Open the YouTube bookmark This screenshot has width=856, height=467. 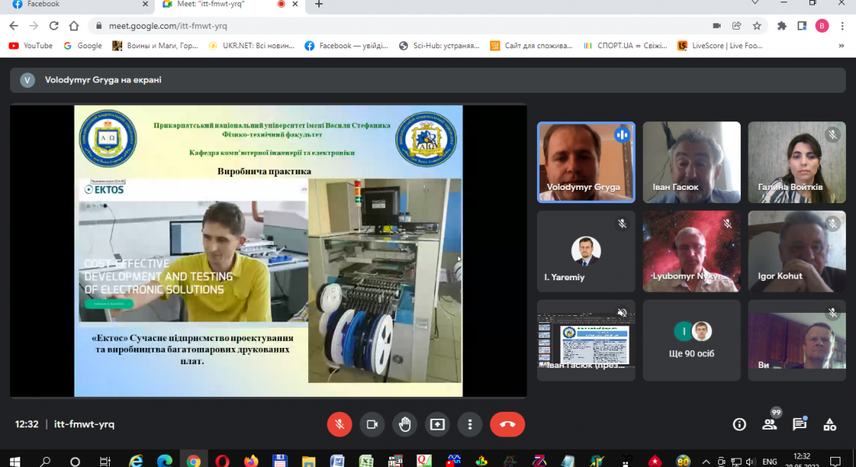[x=31, y=46]
